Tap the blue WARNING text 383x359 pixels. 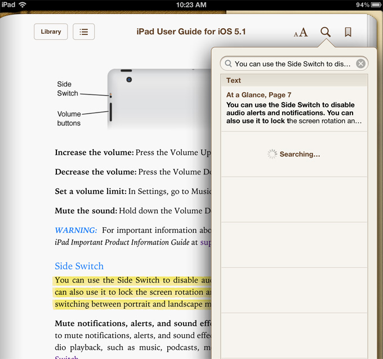[75, 230]
